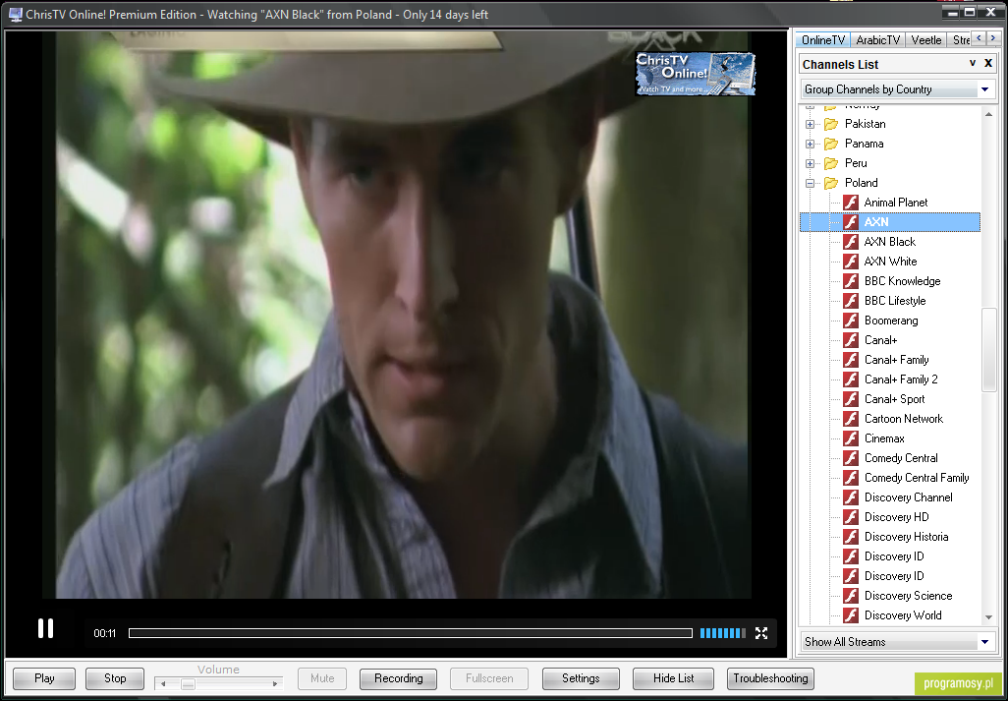Stop playback with the Stop button
The width and height of the screenshot is (1008, 701).
tap(115, 678)
